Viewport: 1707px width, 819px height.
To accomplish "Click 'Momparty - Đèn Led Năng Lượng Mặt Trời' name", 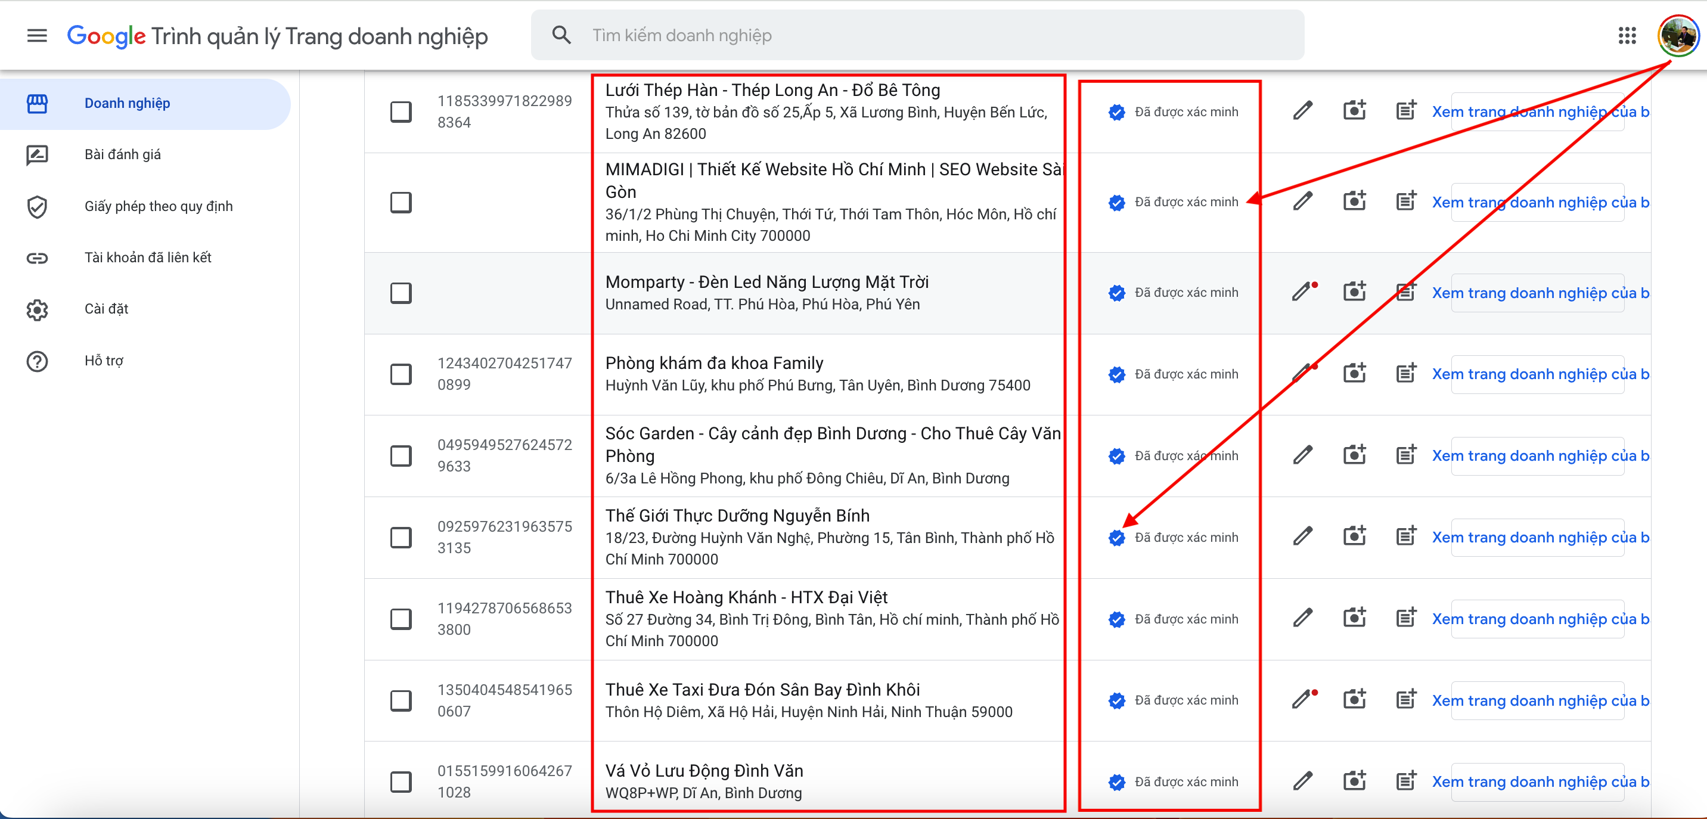I will pyautogui.click(x=766, y=283).
